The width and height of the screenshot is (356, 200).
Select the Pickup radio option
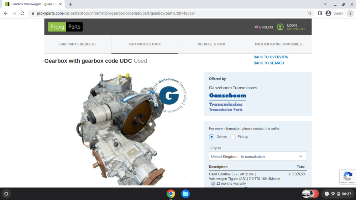click(x=233, y=137)
